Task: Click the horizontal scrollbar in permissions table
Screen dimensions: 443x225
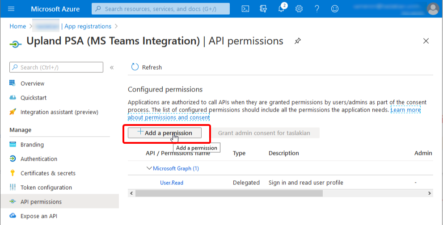Action: click(229, 193)
